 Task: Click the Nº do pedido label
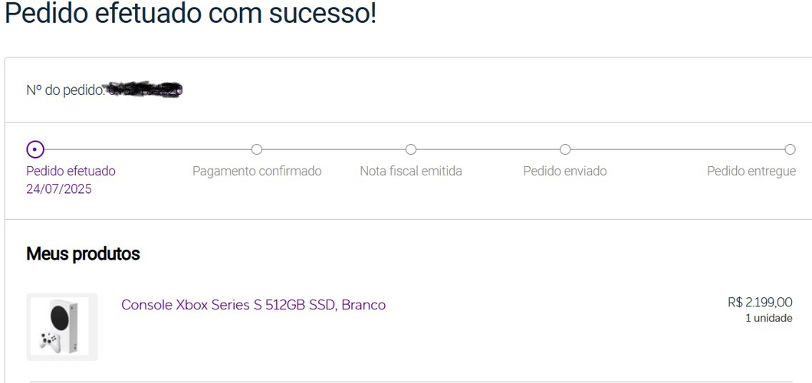(x=65, y=90)
